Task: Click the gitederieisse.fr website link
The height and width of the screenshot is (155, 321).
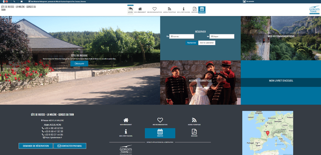Action: pyautogui.click(x=53, y=137)
